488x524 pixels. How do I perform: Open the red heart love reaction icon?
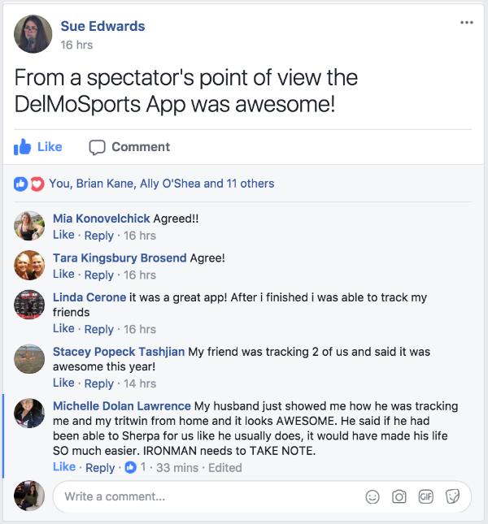(37, 184)
